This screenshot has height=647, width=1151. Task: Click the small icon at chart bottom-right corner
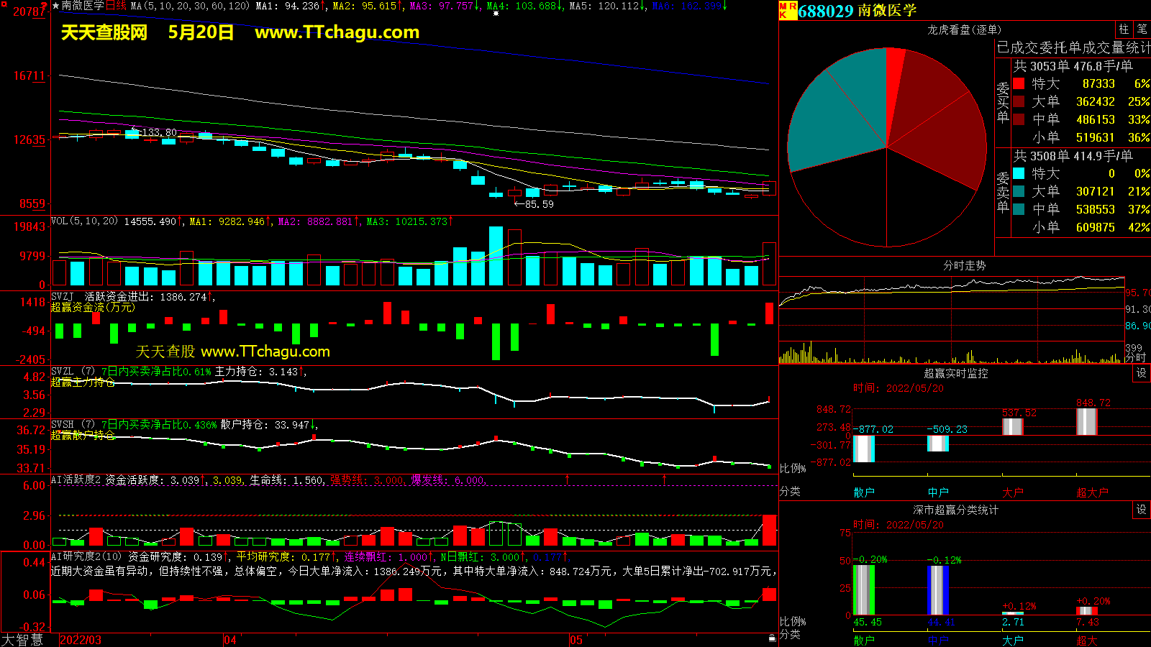point(772,638)
